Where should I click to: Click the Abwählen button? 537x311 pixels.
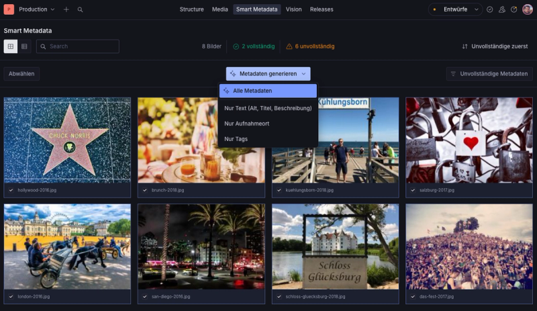(x=21, y=74)
